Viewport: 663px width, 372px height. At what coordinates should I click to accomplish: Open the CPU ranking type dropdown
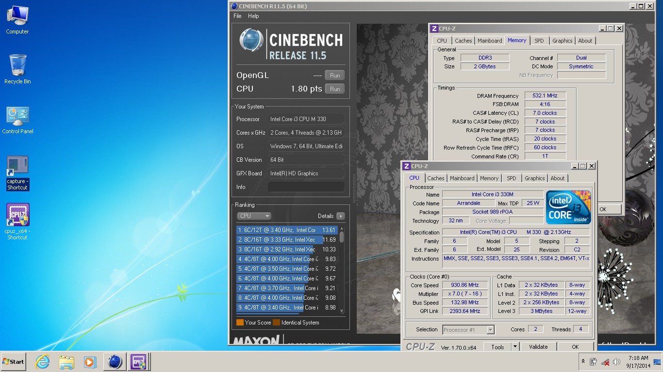point(254,216)
